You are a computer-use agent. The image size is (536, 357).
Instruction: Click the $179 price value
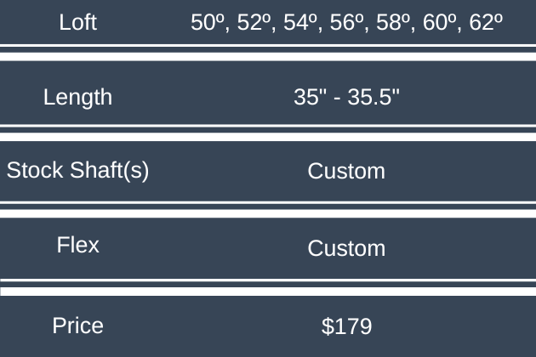(x=346, y=326)
